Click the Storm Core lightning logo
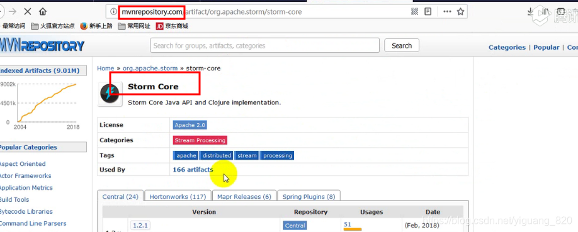Image resolution: width=578 pixels, height=232 pixels. pos(110,94)
